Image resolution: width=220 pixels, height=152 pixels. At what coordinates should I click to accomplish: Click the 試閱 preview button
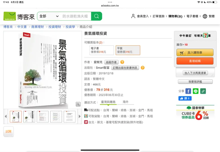pos(8,132)
